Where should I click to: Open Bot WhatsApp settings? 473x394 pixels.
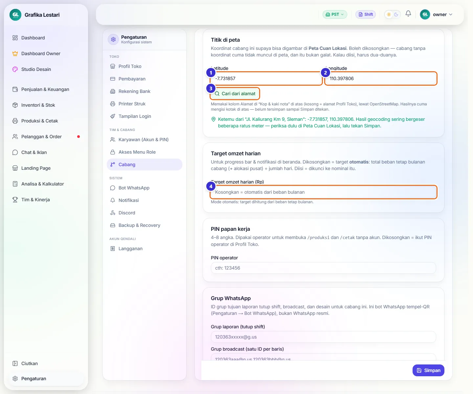tap(145, 188)
